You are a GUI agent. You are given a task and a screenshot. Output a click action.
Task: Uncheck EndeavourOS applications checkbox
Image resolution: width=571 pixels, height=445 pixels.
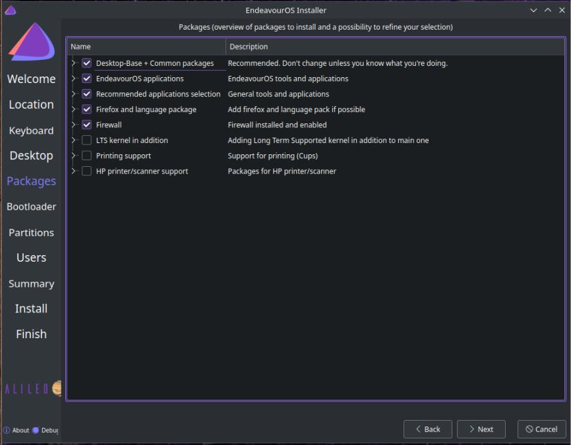pyautogui.click(x=86, y=78)
